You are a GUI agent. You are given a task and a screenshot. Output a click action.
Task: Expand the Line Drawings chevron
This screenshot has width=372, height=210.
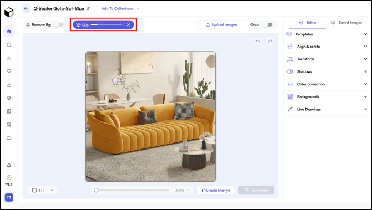click(x=365, y=109)
